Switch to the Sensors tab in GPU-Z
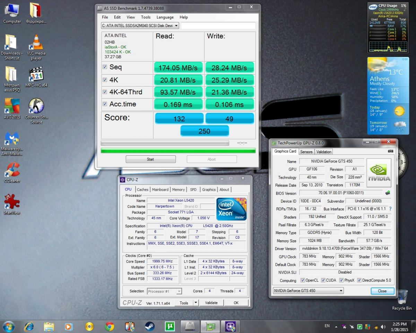This screenshot has height=333, width=416. (306, 152)
